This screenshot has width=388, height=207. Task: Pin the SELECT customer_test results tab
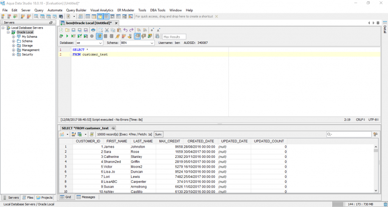pyautogui.click(x=113, y=128)
